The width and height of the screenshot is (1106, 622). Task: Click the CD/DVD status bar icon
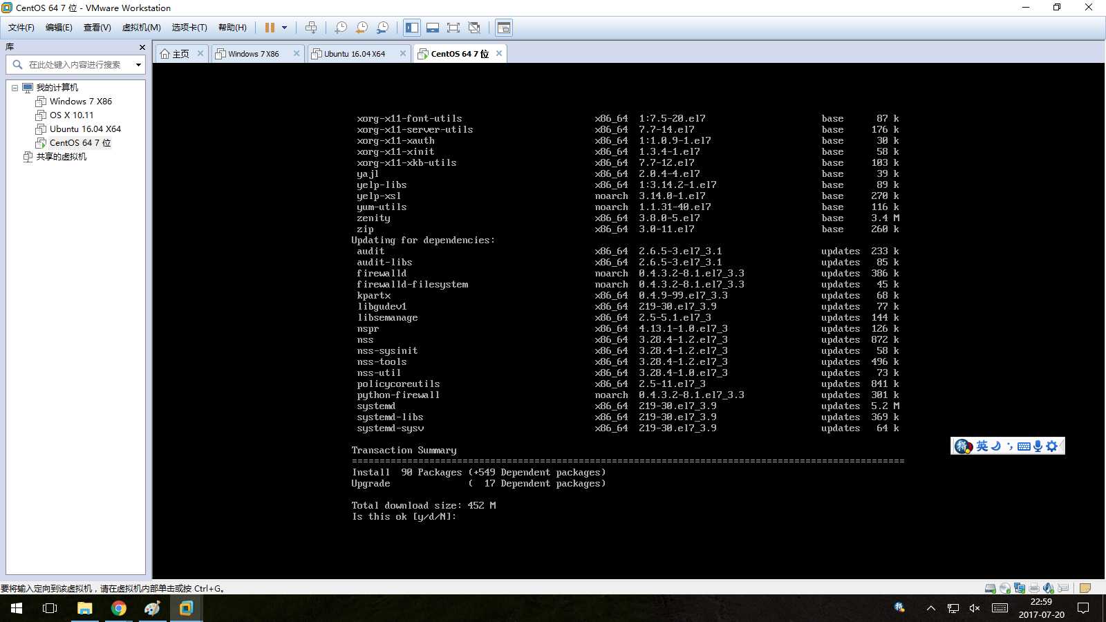(1005, 588)
